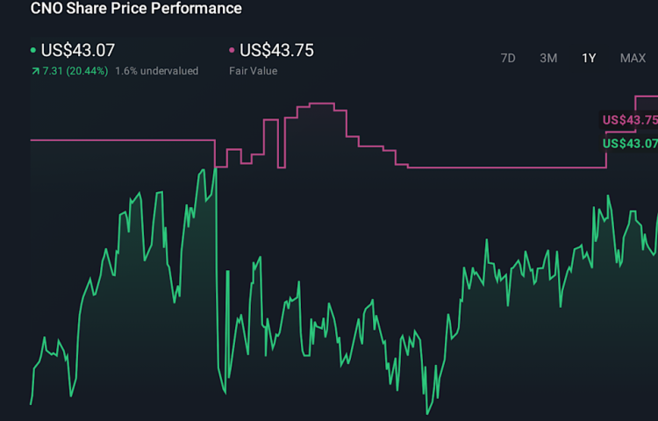
Task: Select the 7D time range
Action: pos(508,58)
